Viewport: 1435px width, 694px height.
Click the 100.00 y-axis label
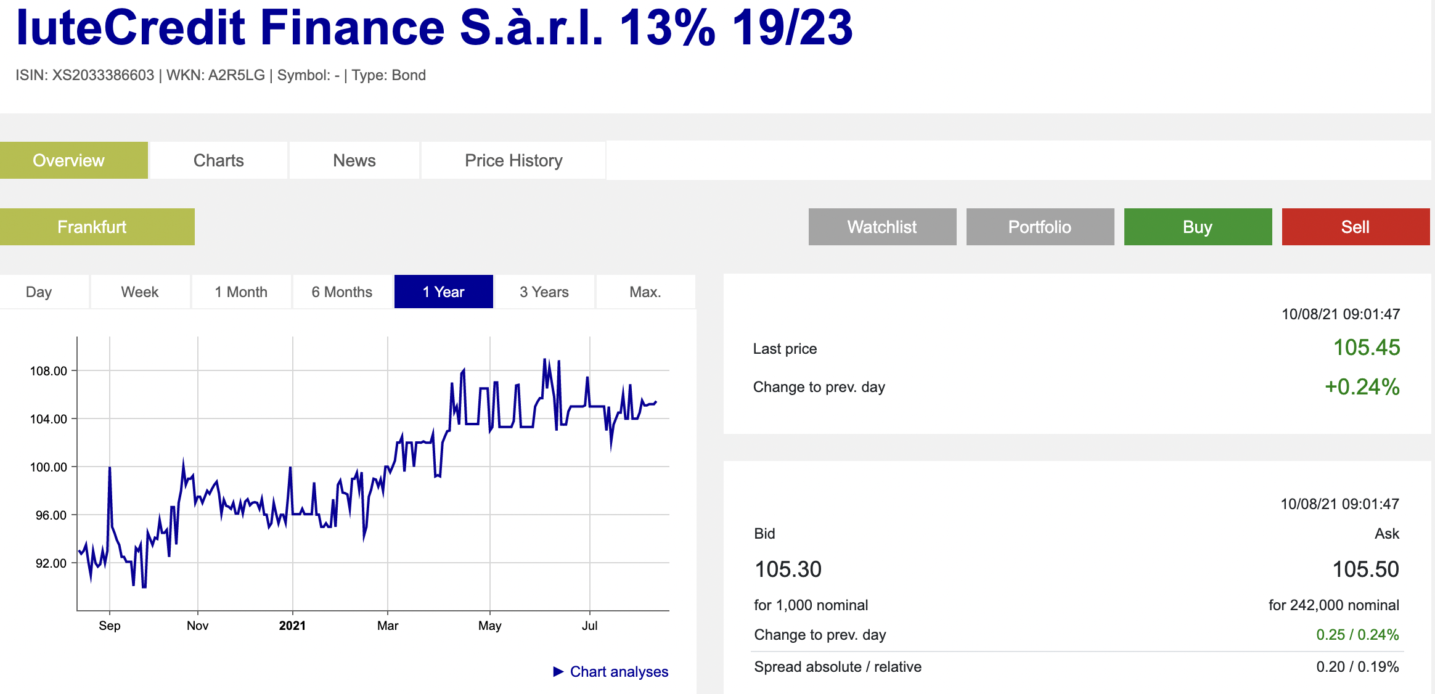tap(49, 467)
